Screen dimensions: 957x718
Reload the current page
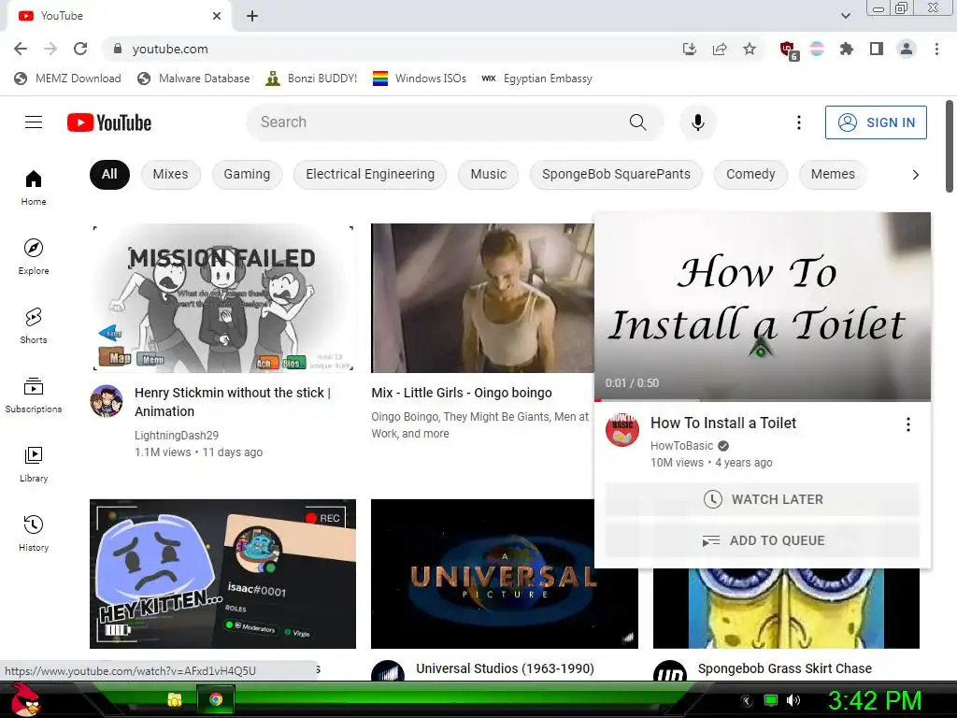(x=80, y=49)
